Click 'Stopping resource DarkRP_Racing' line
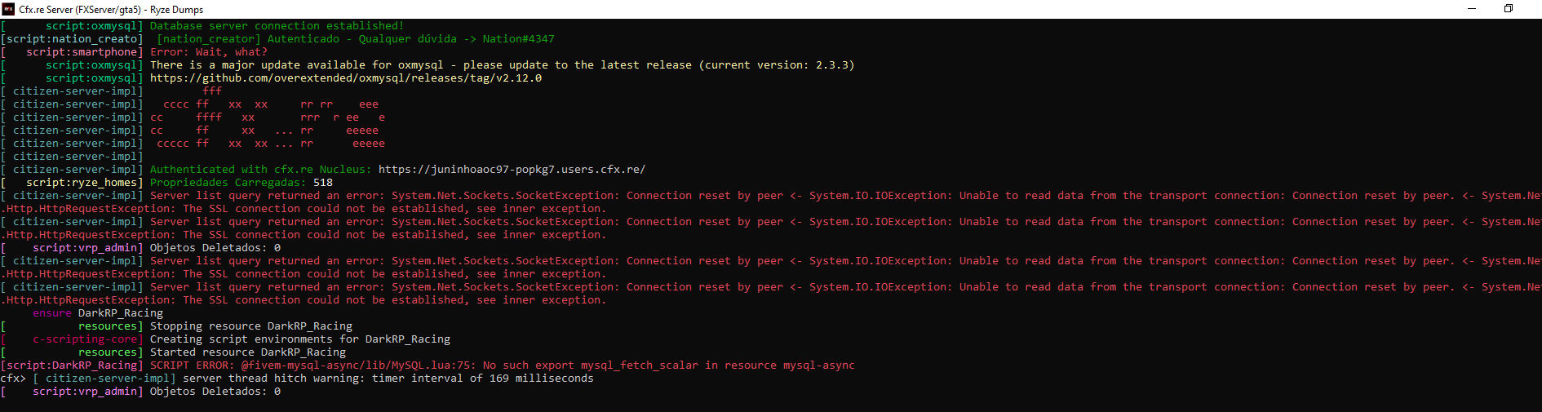Viewport: 1542px width, 412px height. tap(251, 326)
